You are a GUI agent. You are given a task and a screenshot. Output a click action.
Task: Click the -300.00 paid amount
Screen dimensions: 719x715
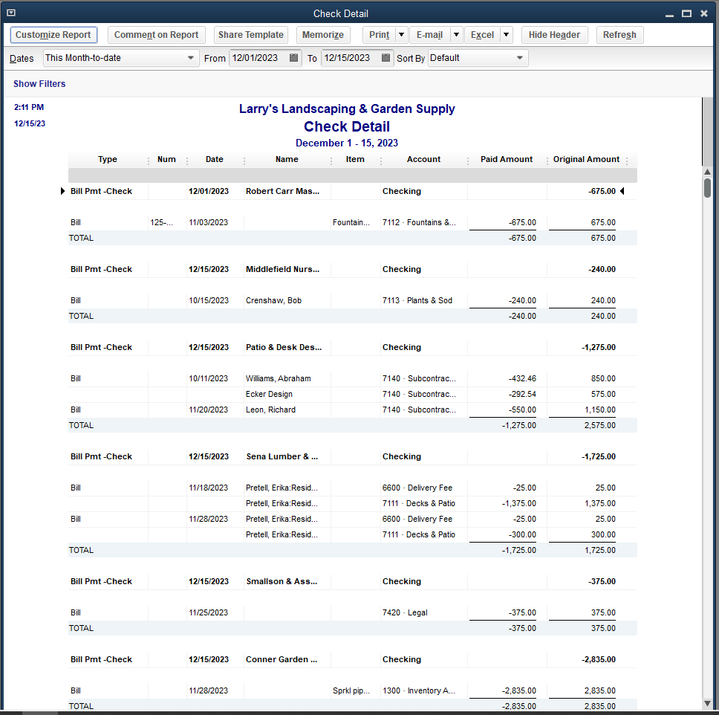(522, 534)
